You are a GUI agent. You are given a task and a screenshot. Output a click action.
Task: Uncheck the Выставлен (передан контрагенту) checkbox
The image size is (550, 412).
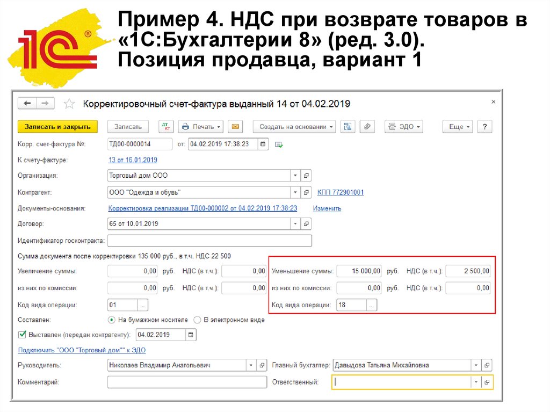tap(22, 335)
